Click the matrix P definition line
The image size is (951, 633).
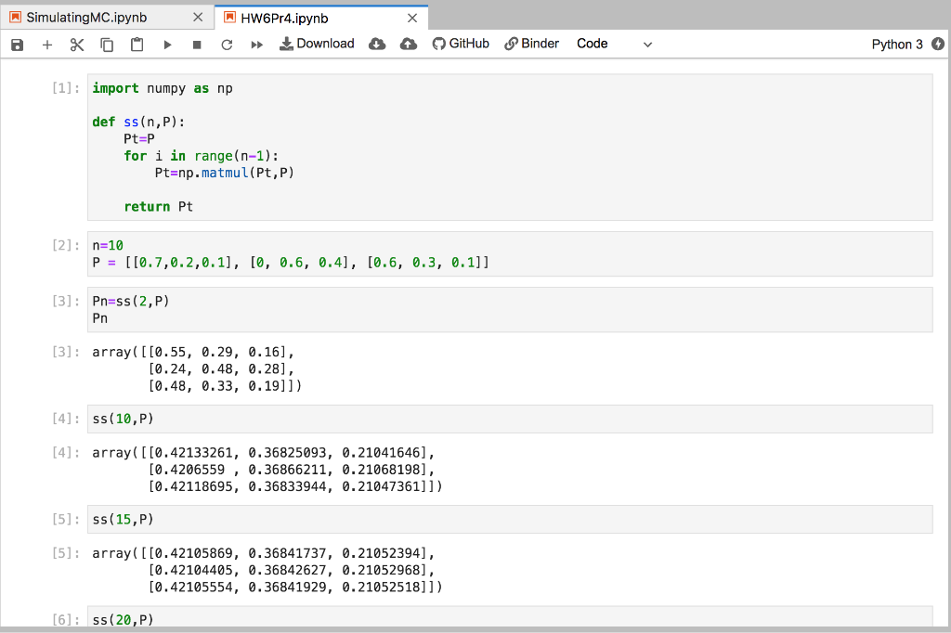point(291,263)
